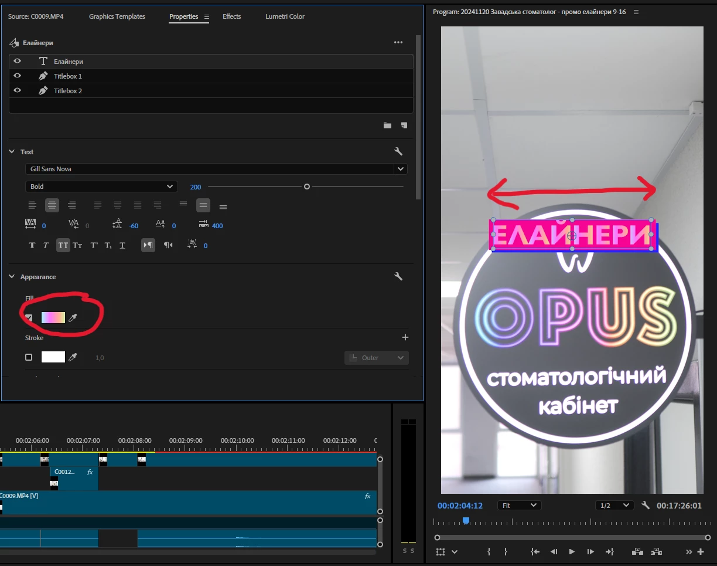Open Елайнери panel three-dot options
The width and height of the screenshot is (717, 566).
tap(398, 42)
